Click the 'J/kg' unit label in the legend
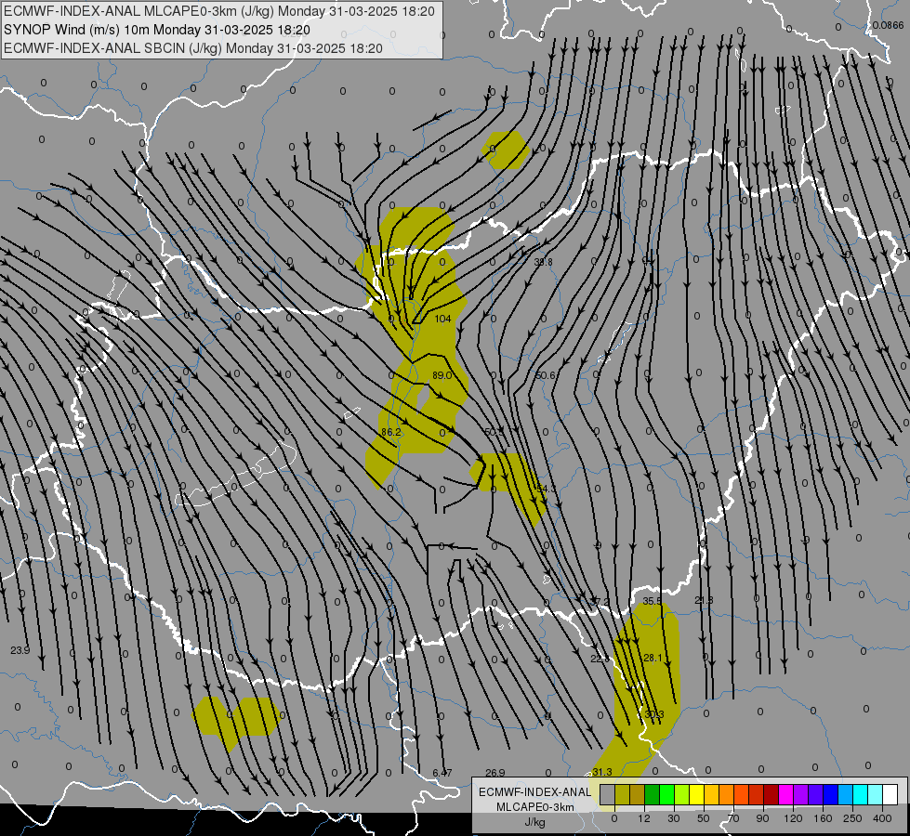Image resolution: width=910 pixels, height=836 pixels. pyautogui.click(x=534, y=822)
